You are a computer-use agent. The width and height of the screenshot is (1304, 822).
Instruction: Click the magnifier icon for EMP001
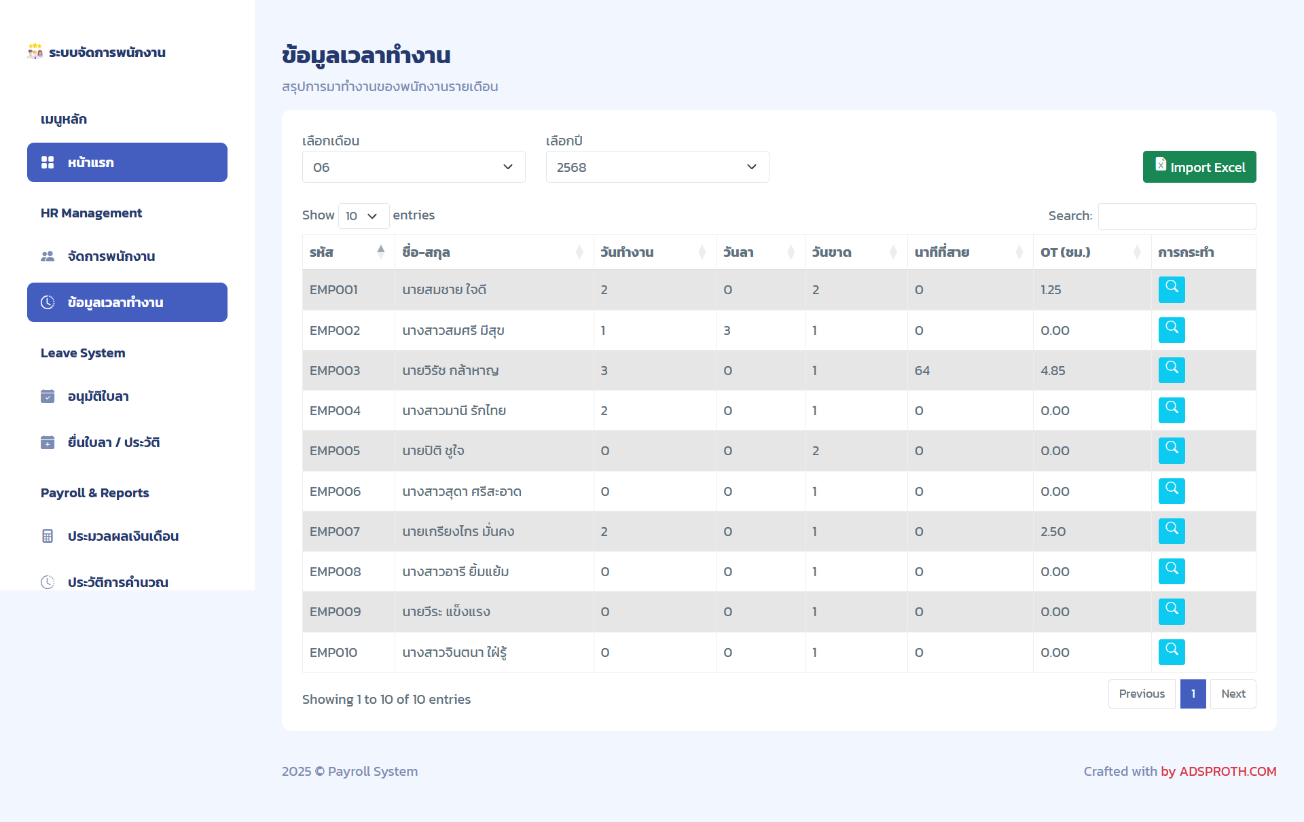point(1172,289)
